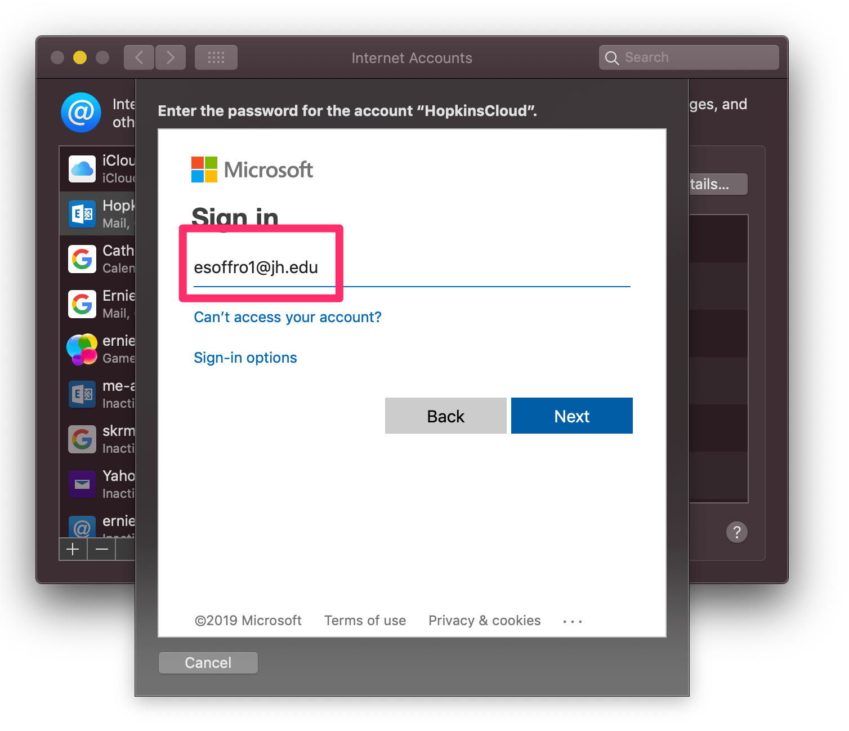Click the Next button to continue

click(x=572, y=416)
